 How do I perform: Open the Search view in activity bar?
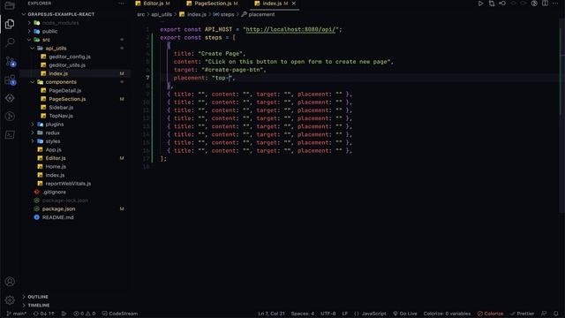coord(10,42)
